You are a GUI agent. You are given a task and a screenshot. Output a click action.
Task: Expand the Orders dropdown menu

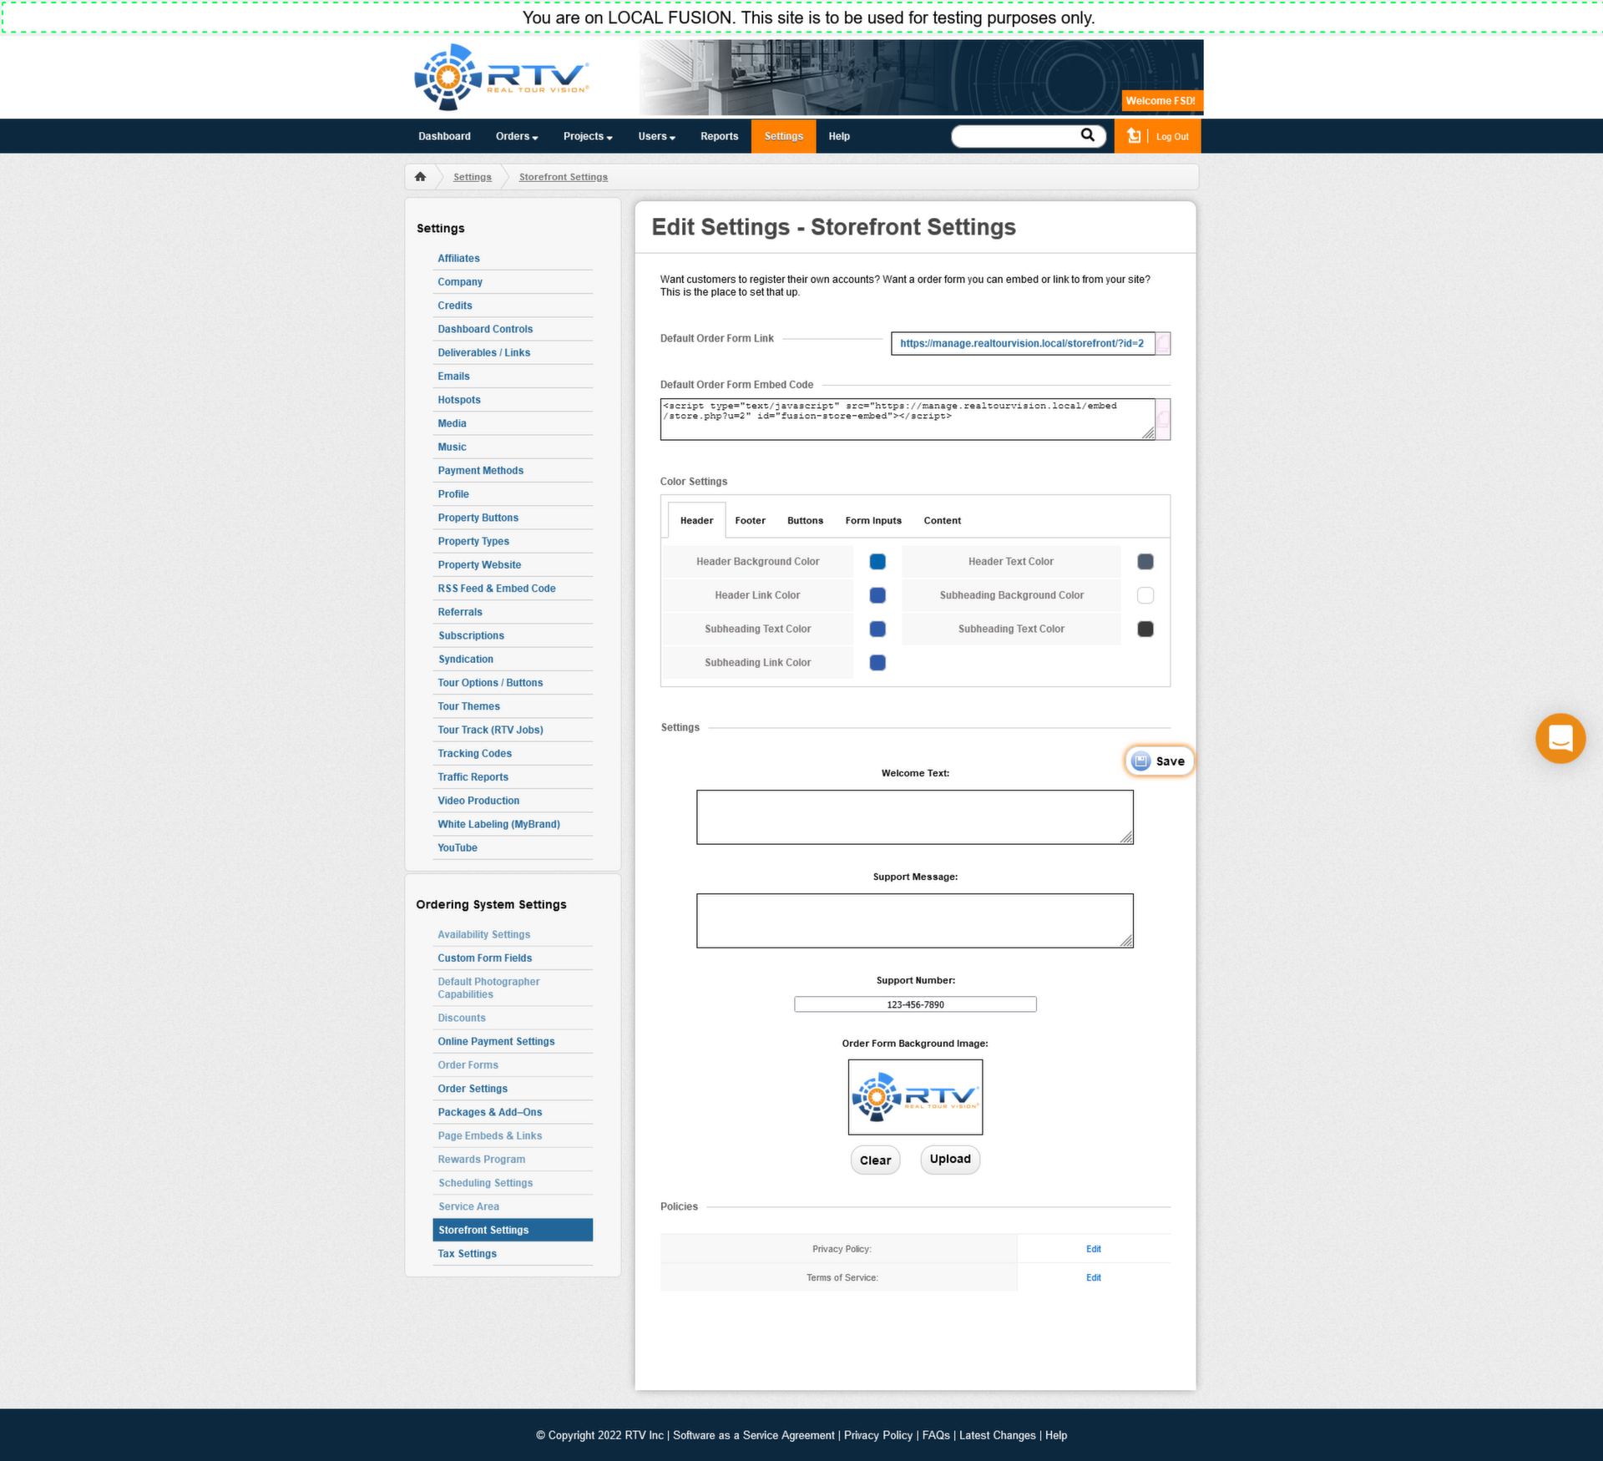[x=516, y=136]
